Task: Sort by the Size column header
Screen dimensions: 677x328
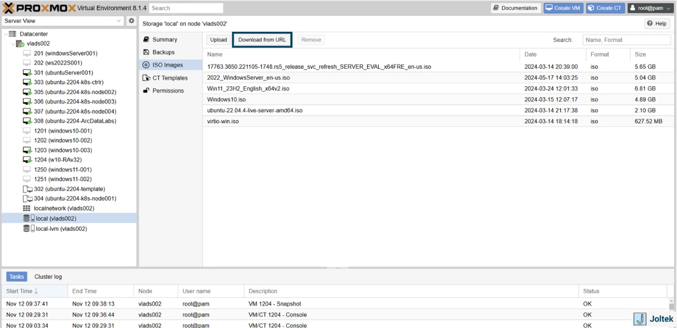Action: pos(651,54)
